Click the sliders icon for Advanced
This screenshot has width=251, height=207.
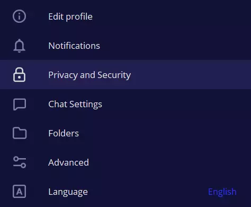tap(20, 162)
